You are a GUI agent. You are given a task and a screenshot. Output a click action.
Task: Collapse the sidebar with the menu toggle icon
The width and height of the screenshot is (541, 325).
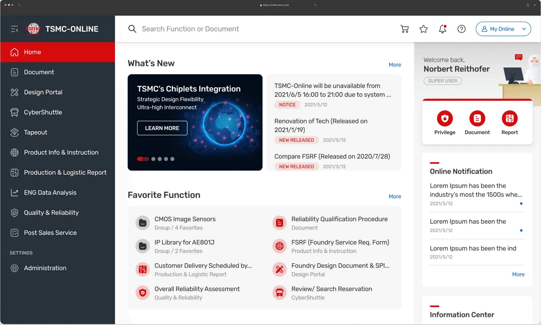[x=14, y=29]
